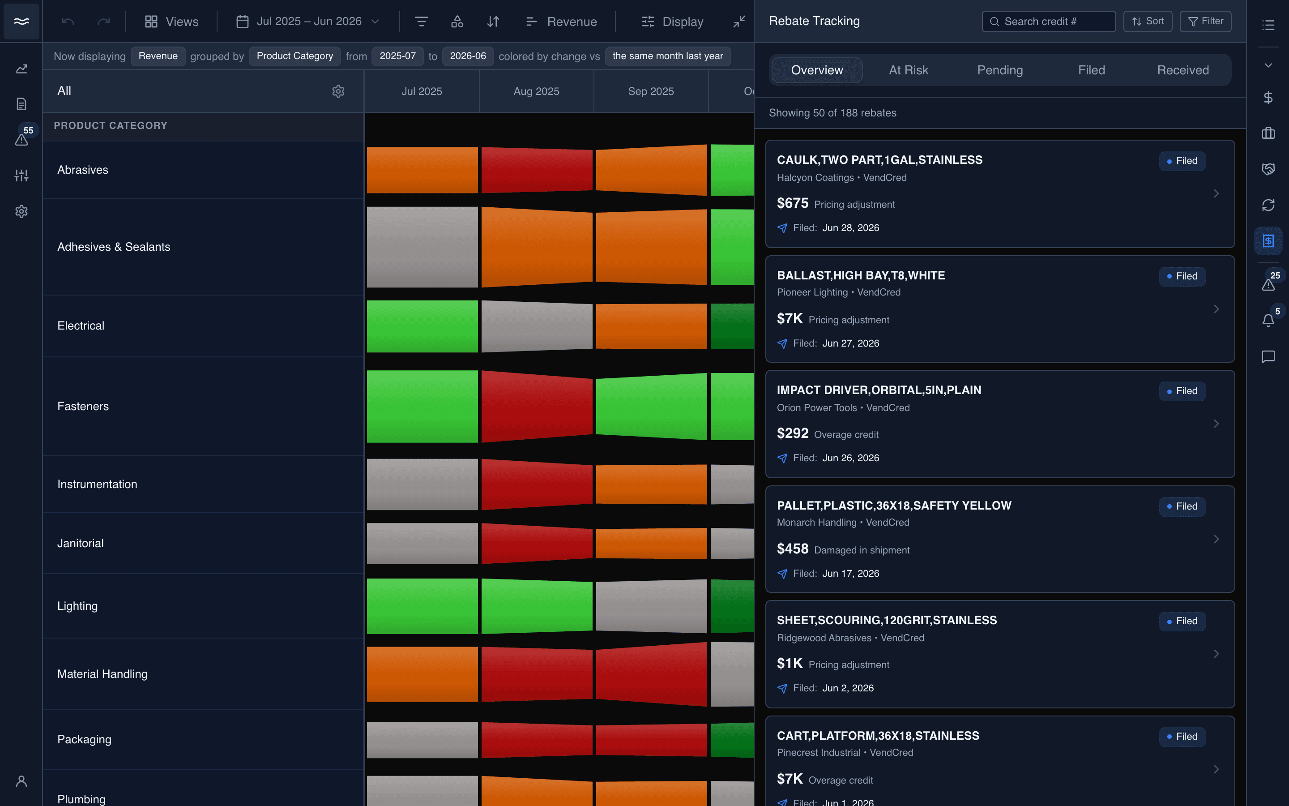
Task: Change the 2026-06 end date chip
Action: [468, 56]
